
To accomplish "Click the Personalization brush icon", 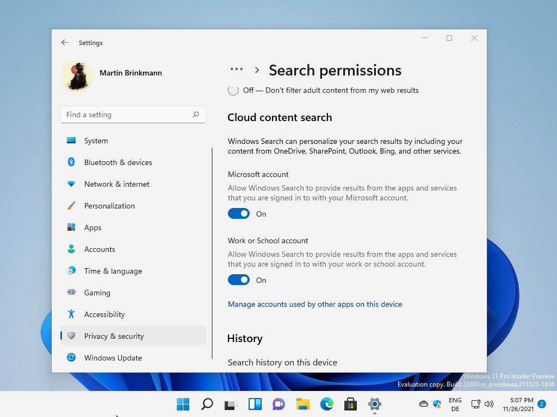I will coord(71,205).
